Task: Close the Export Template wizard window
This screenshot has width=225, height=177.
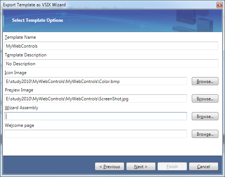Action: coord(219,5)
